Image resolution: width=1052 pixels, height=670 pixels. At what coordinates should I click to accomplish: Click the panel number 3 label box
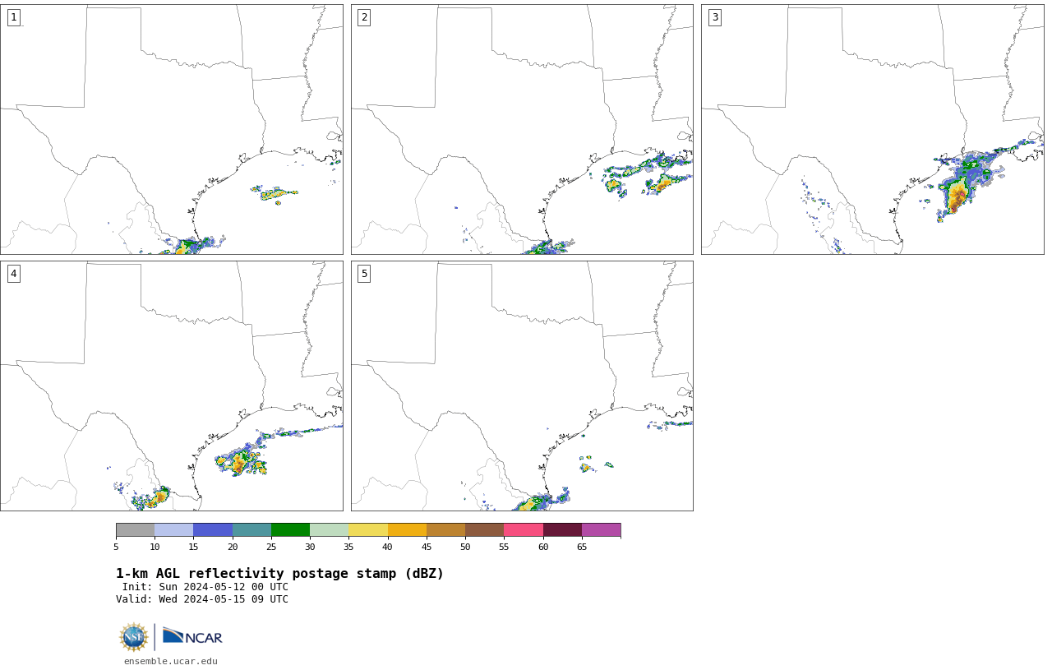(714, 17)
